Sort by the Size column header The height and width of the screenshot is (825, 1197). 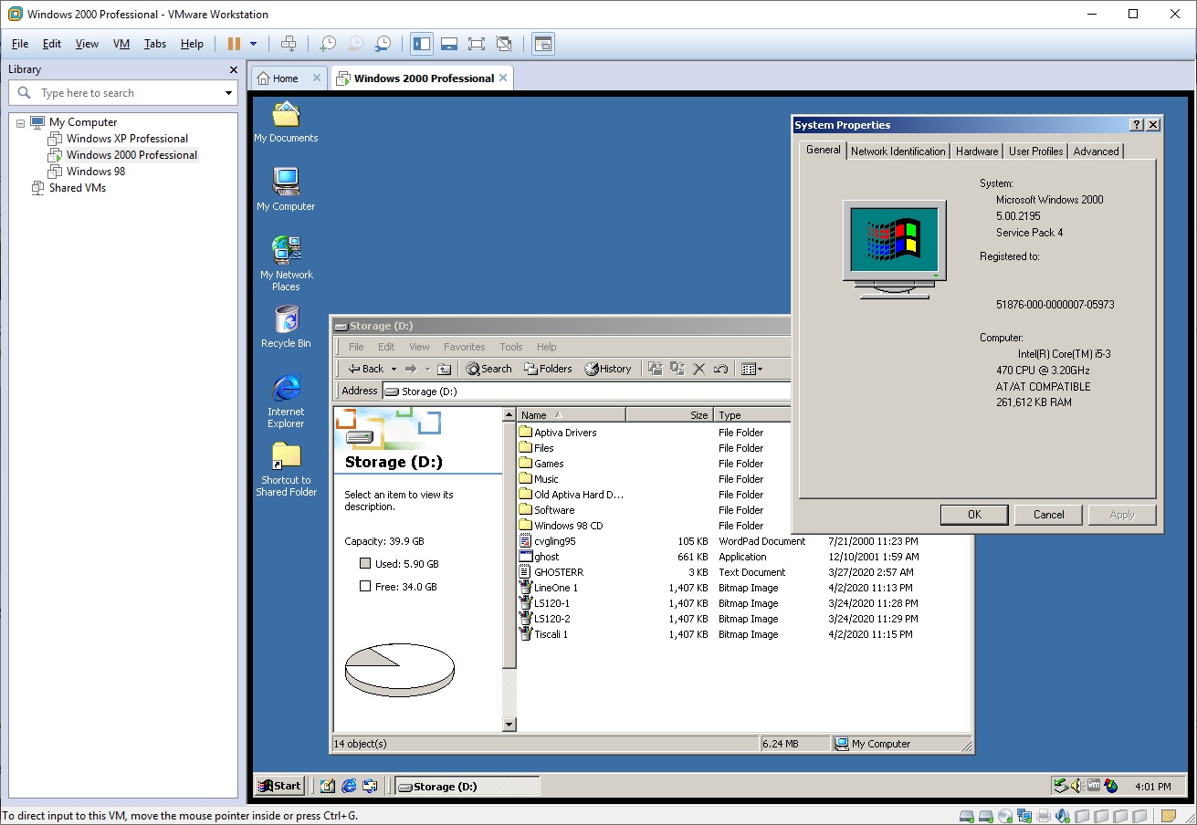(x=669, y=415)
